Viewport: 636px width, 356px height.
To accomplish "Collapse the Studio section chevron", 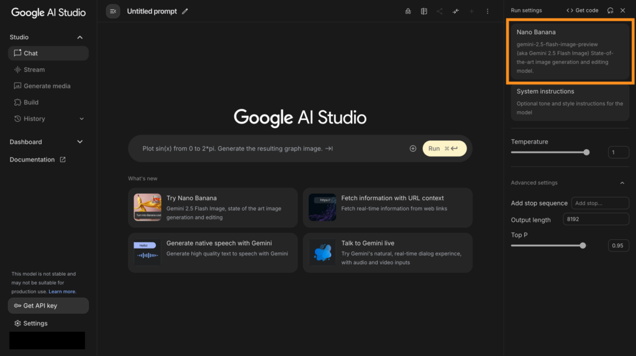I will [80, 37].
